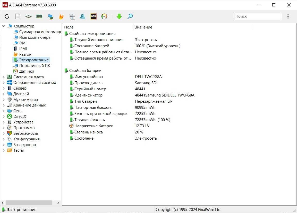Viewport: 297px width, 213px height.
Task: Click the tree horizontal scrollbar thumb
Action: point(29,203)
